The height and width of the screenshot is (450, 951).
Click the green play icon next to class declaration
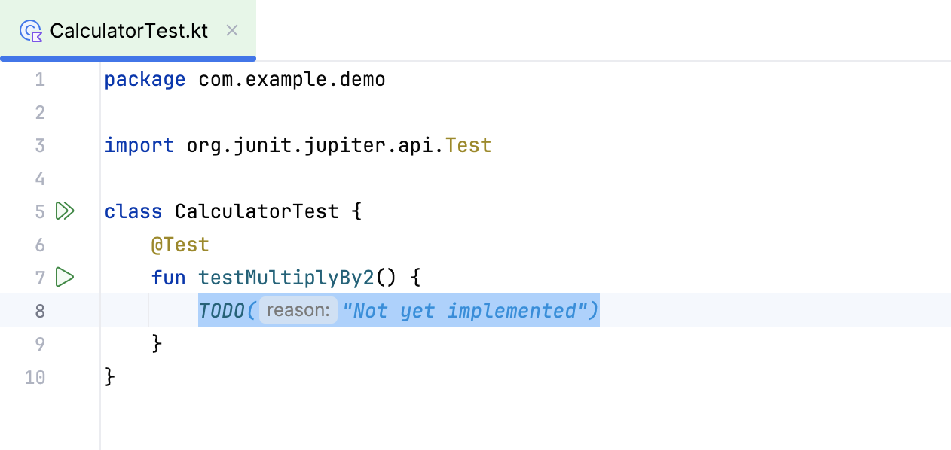tap(65, 211)
